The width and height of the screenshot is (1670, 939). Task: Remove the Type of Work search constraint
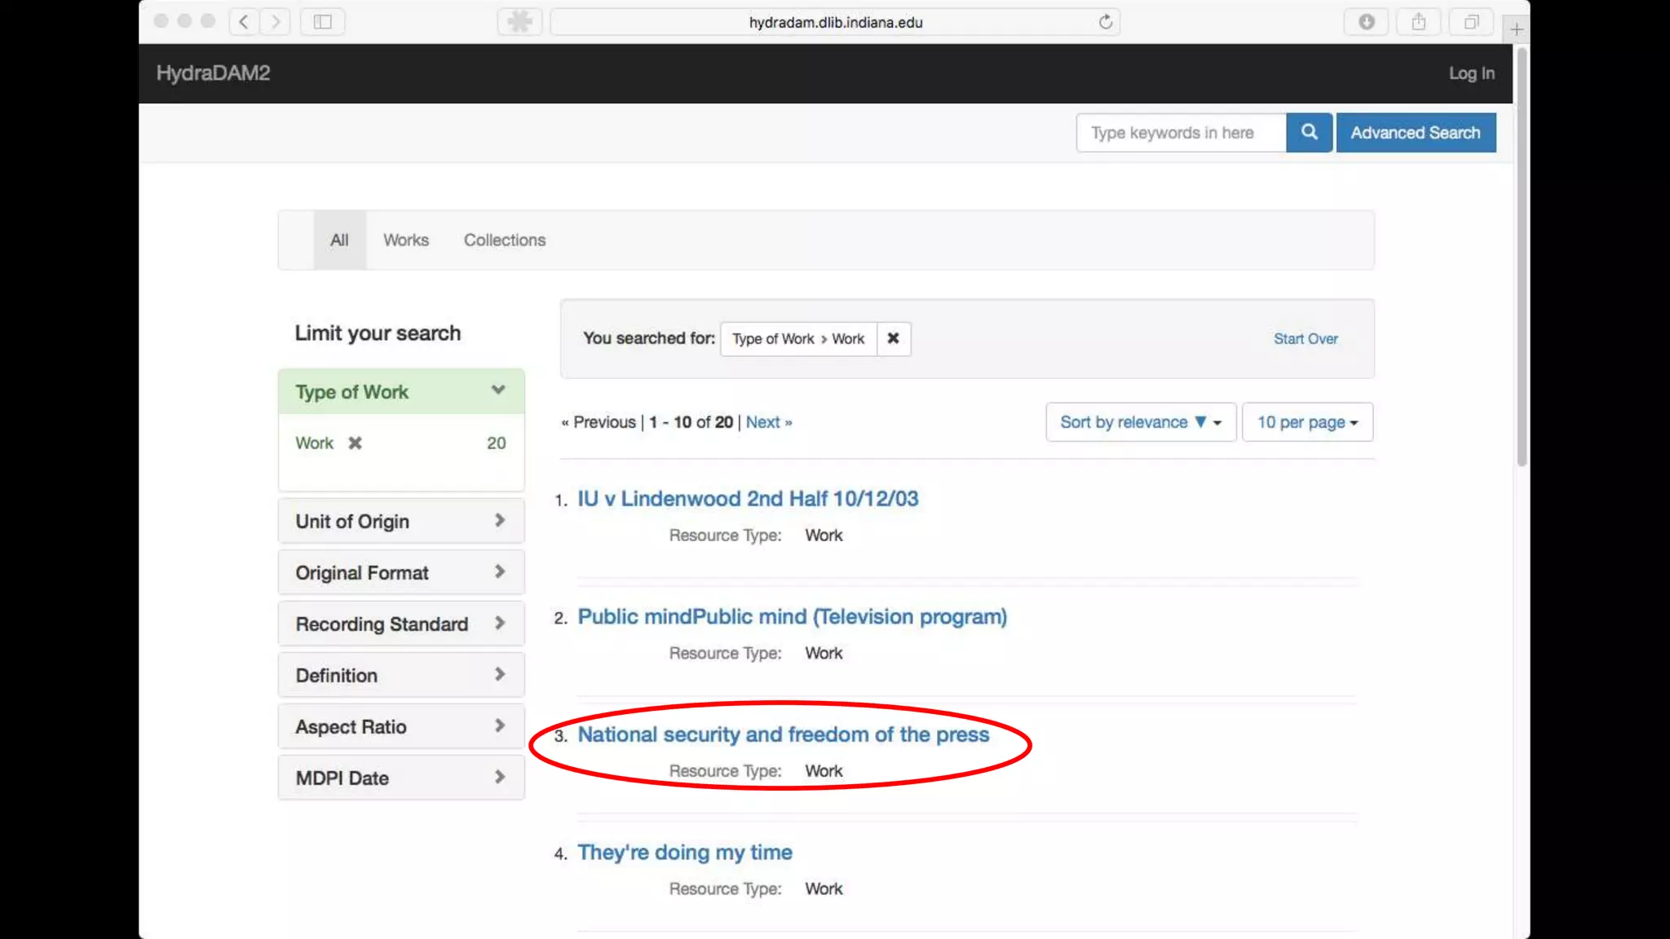[x=894, y=338]
